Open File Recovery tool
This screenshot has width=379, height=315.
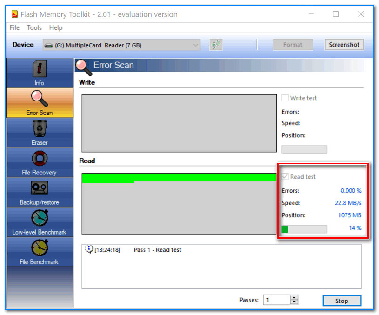point(40,162)
